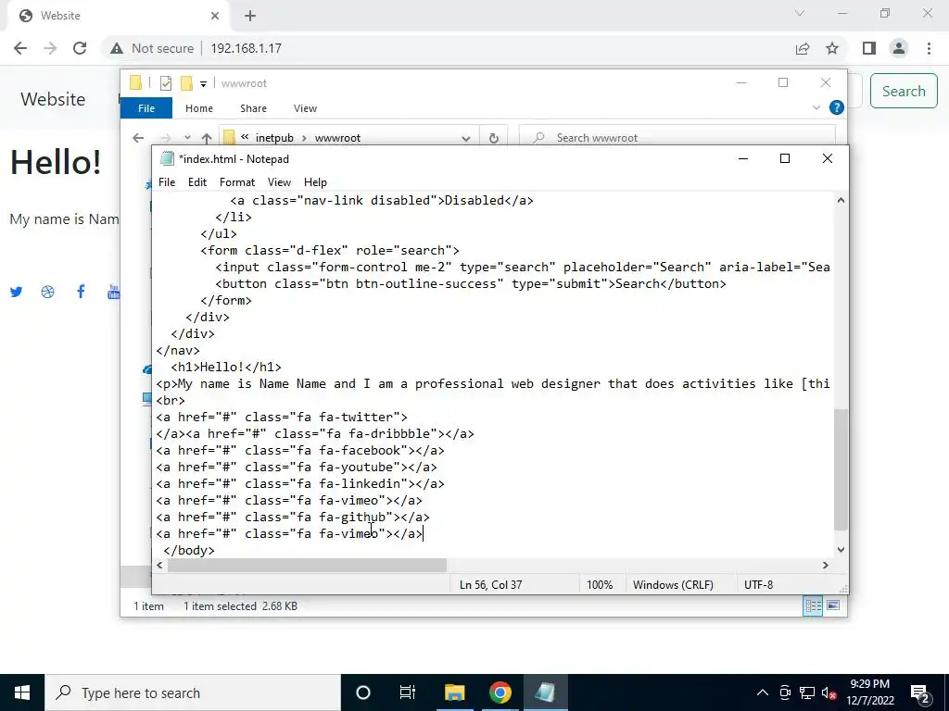Open the notification center icon

coord(920,692)
